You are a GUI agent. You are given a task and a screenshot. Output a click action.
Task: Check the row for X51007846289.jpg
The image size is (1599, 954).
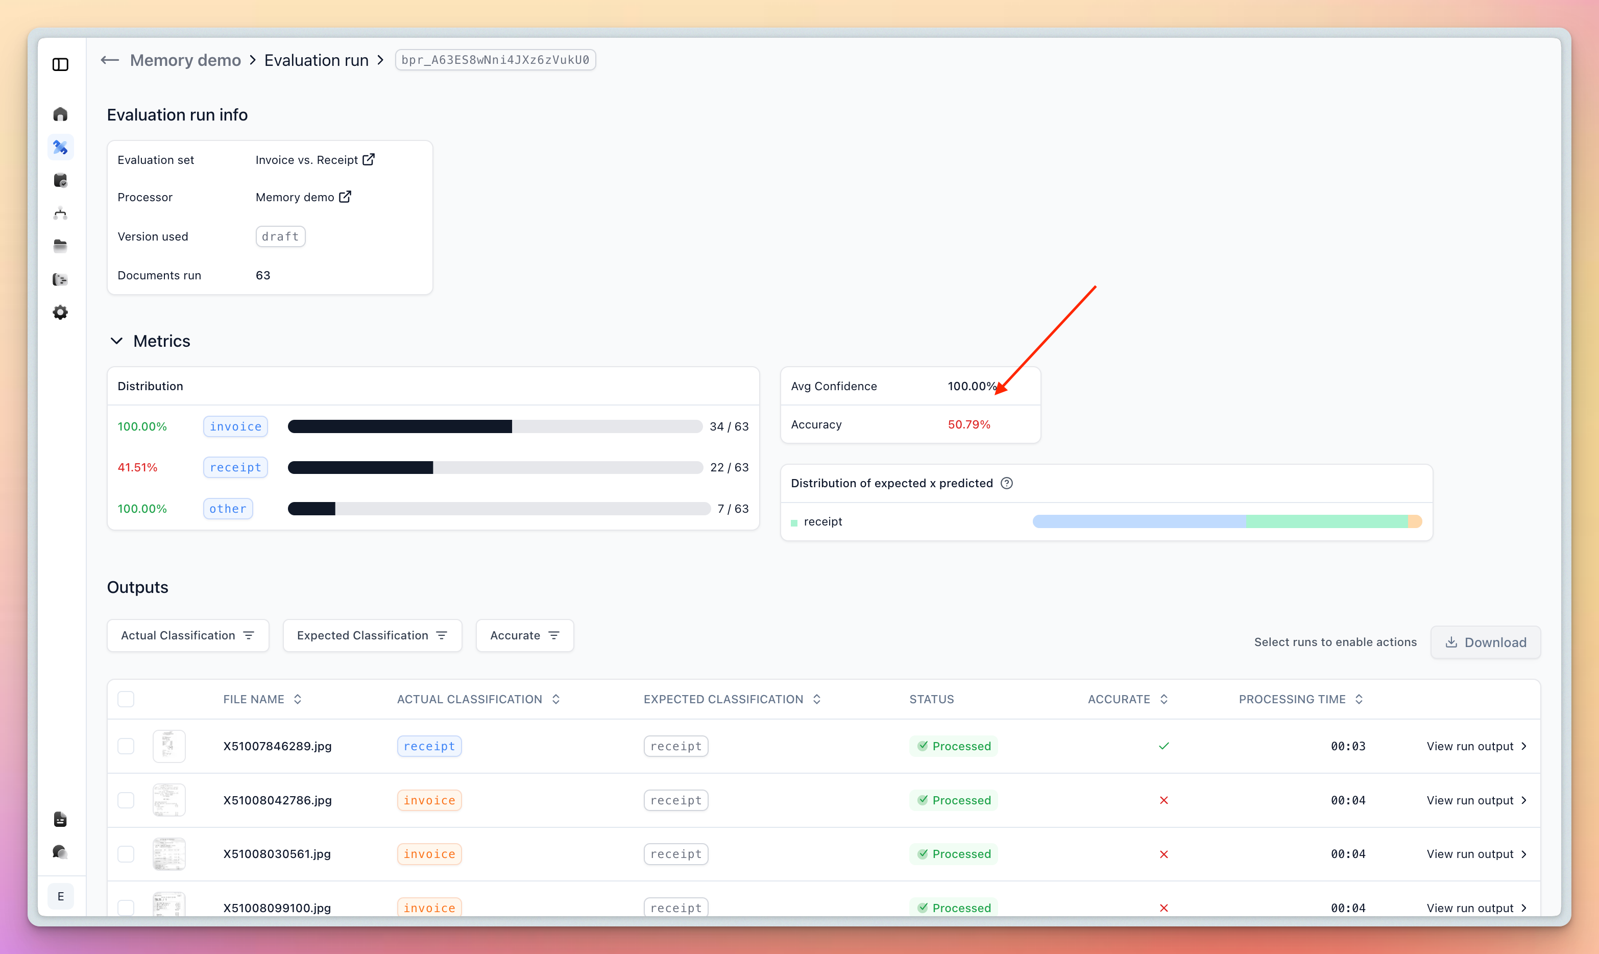click(x=126, y=746)
